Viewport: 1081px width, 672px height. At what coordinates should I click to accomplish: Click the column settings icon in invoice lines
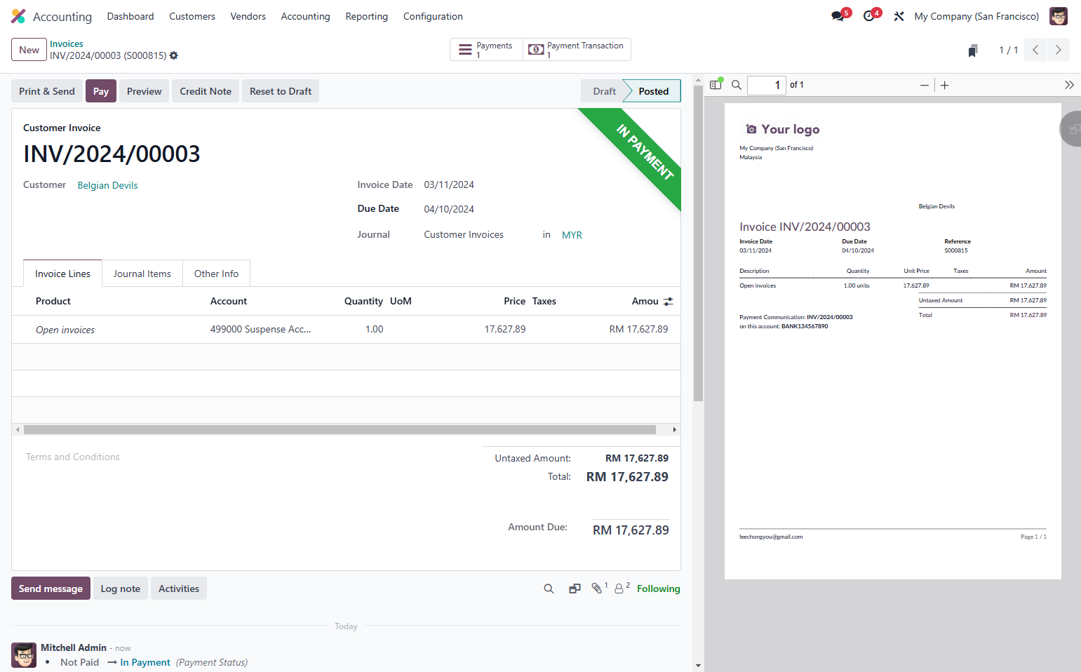tap(668, 302)
